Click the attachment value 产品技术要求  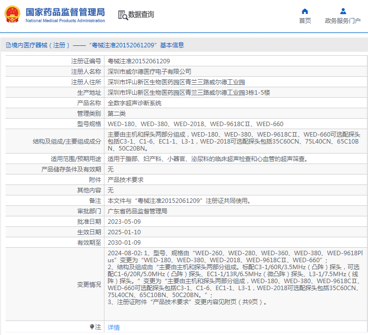125,180
